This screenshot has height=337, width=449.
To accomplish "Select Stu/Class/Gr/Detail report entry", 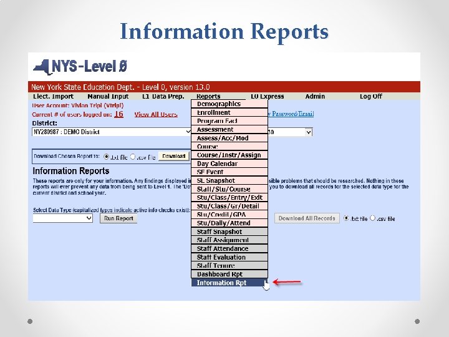I will (229, 206).
